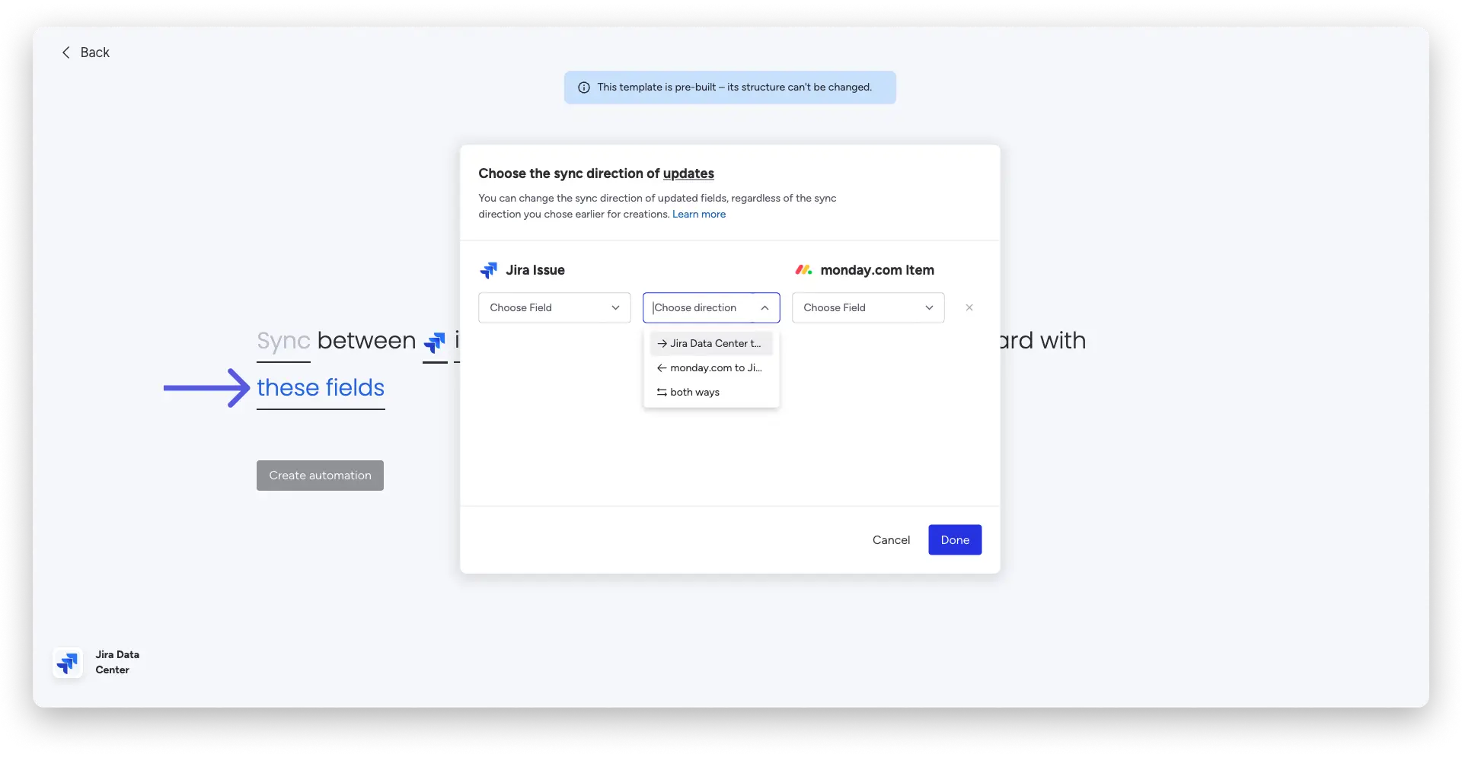
Task: Click the "monday.com Item" column heading
Action: 877,270
